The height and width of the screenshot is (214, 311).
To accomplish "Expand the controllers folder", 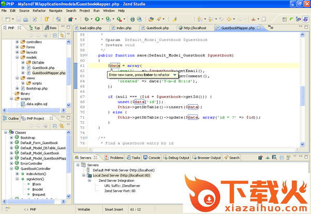I will [x=17, y=42].
